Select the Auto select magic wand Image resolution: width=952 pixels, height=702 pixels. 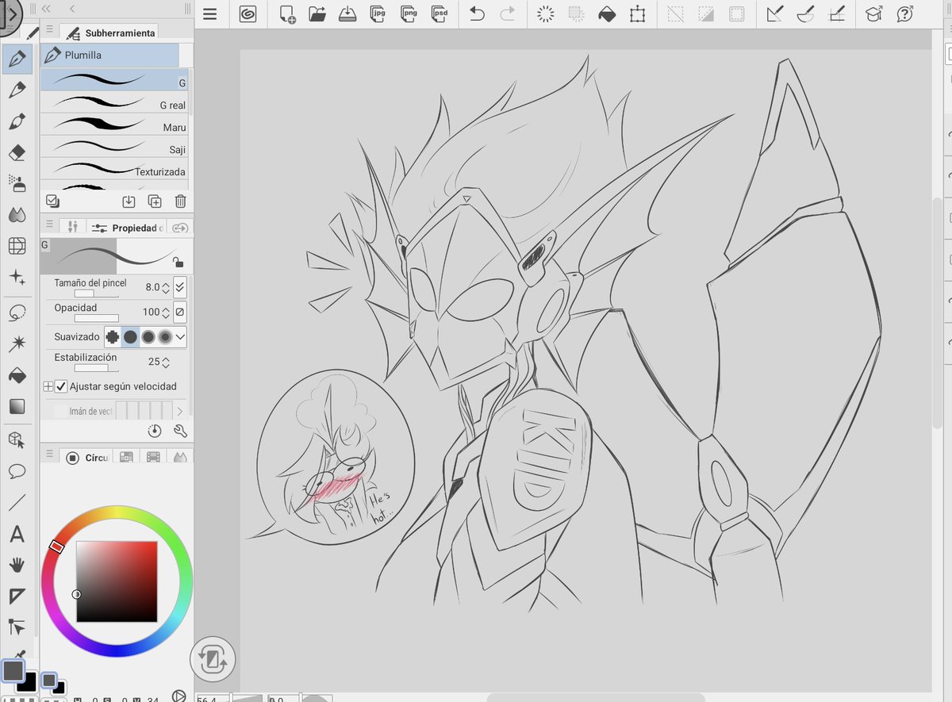[17, 343]
